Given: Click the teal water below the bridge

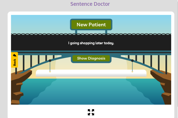Looking at the screenshot, I should coord(91,91).
